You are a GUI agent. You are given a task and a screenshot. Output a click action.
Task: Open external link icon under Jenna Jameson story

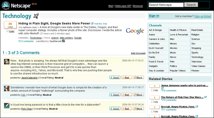point(162,88)
